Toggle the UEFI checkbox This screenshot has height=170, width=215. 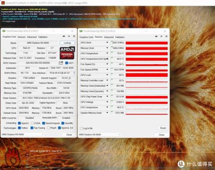coord(67,63)
